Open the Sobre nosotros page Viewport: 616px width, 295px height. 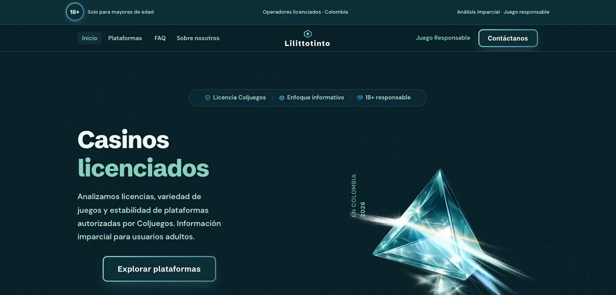pos(198,38)
